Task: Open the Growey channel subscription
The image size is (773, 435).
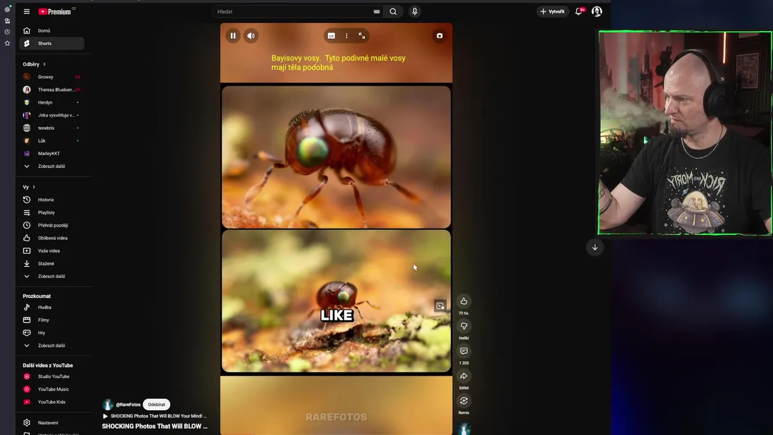Action: pyautogui.click(x=51, y=77)
